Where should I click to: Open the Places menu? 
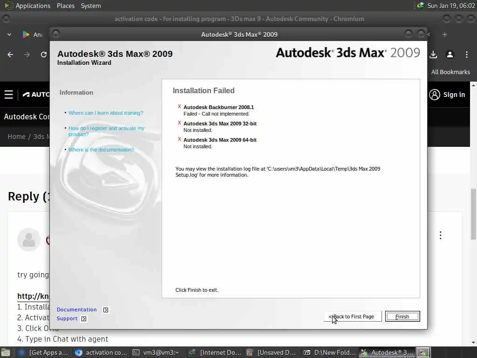(65, 6)
